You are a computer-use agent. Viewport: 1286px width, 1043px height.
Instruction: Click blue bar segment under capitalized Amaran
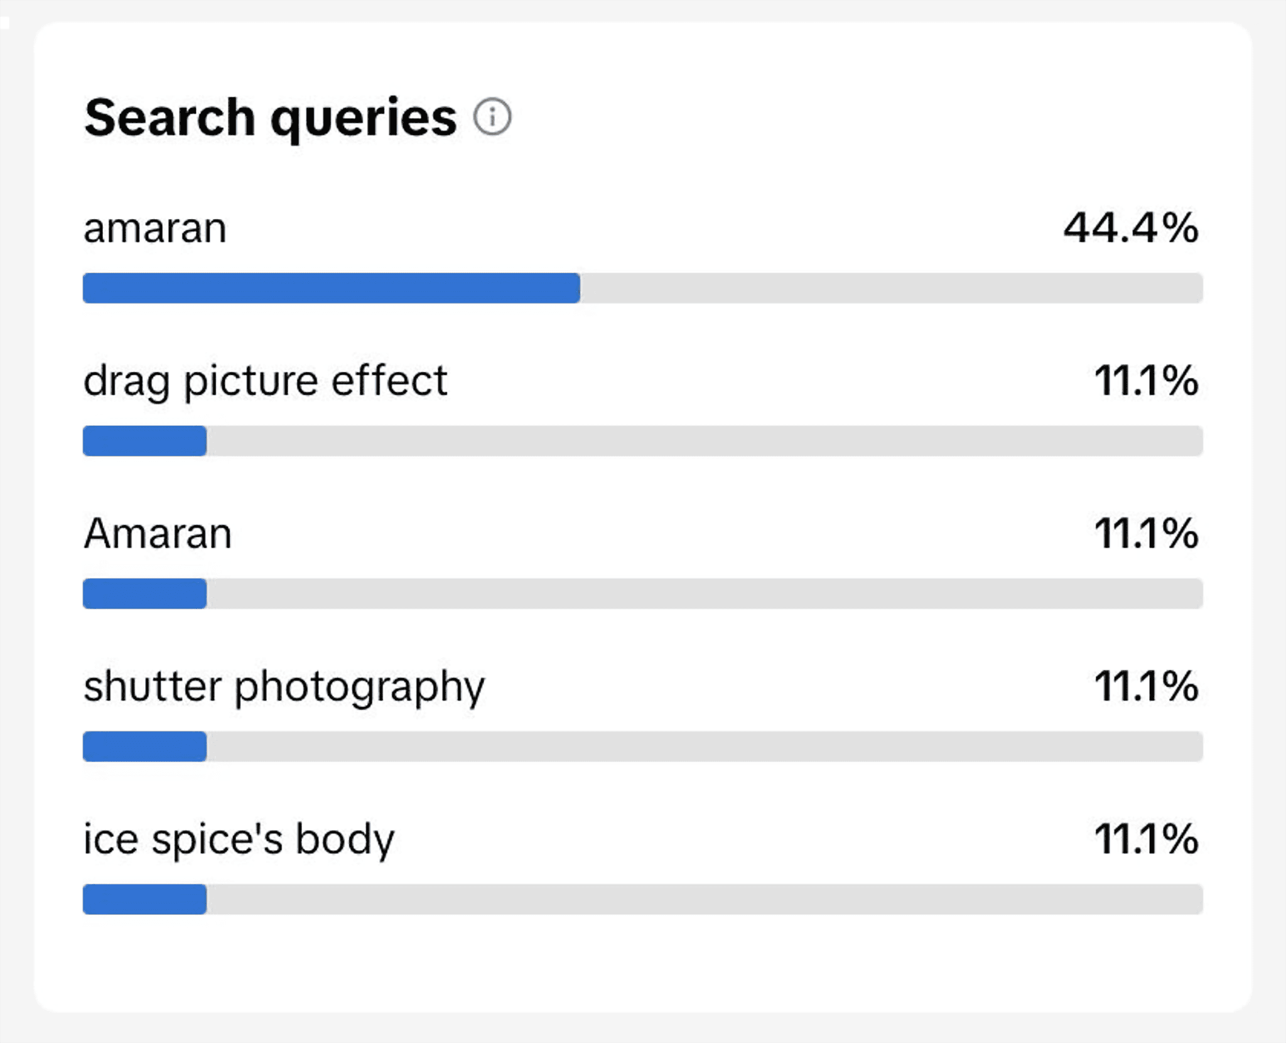pos(144,593)
